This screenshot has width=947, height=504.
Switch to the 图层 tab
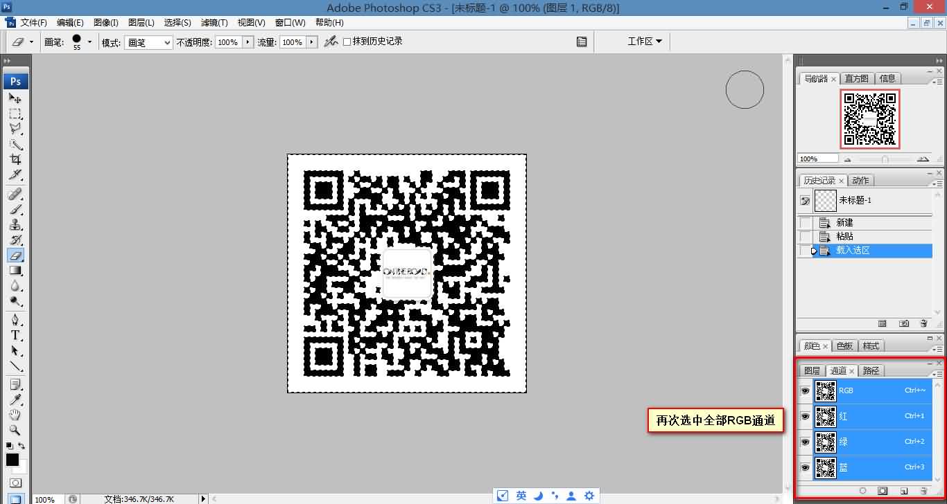[x=812, y=370]
